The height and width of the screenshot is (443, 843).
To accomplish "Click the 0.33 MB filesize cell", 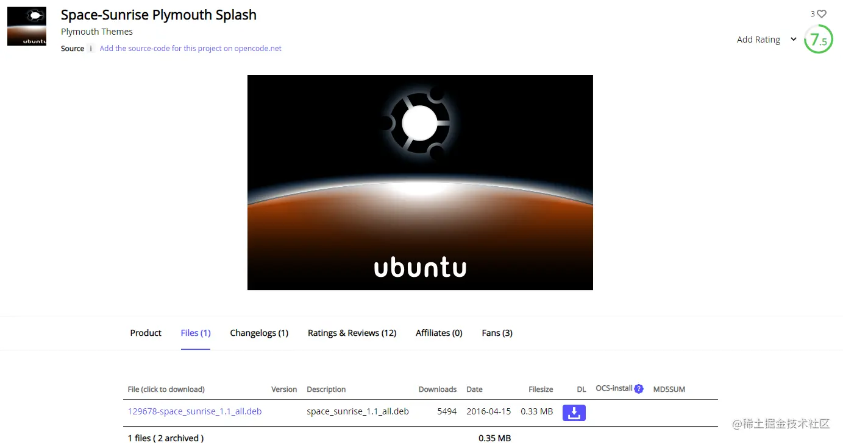I will [537, 411].
